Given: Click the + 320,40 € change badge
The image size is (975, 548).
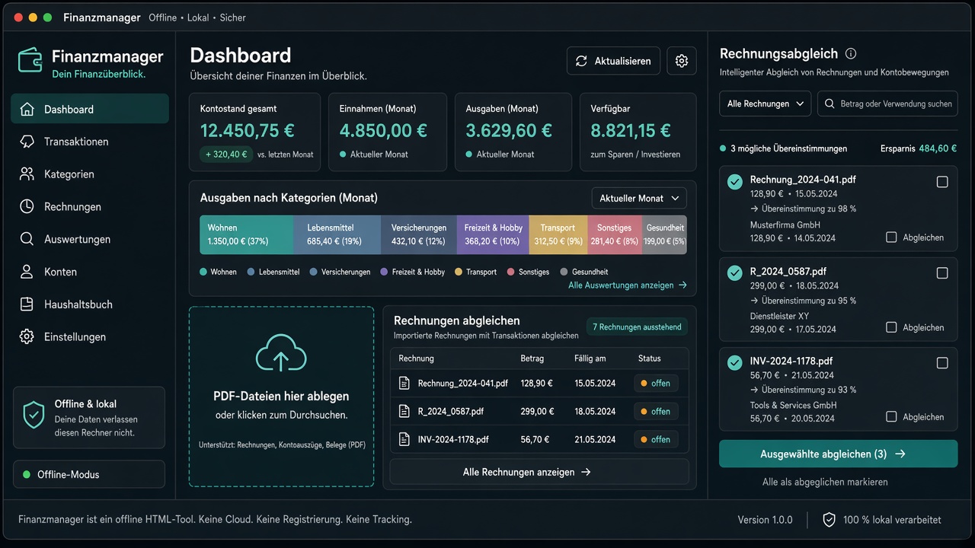Looking at the screenshot, I should (x=226, y=154).
